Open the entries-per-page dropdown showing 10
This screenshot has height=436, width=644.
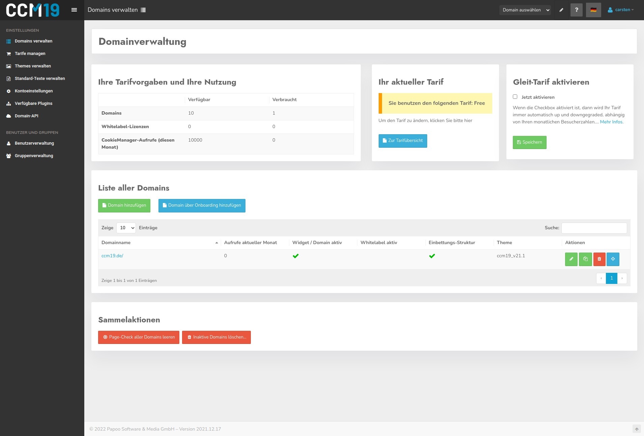pyautogui.click(x=126, y=228)
